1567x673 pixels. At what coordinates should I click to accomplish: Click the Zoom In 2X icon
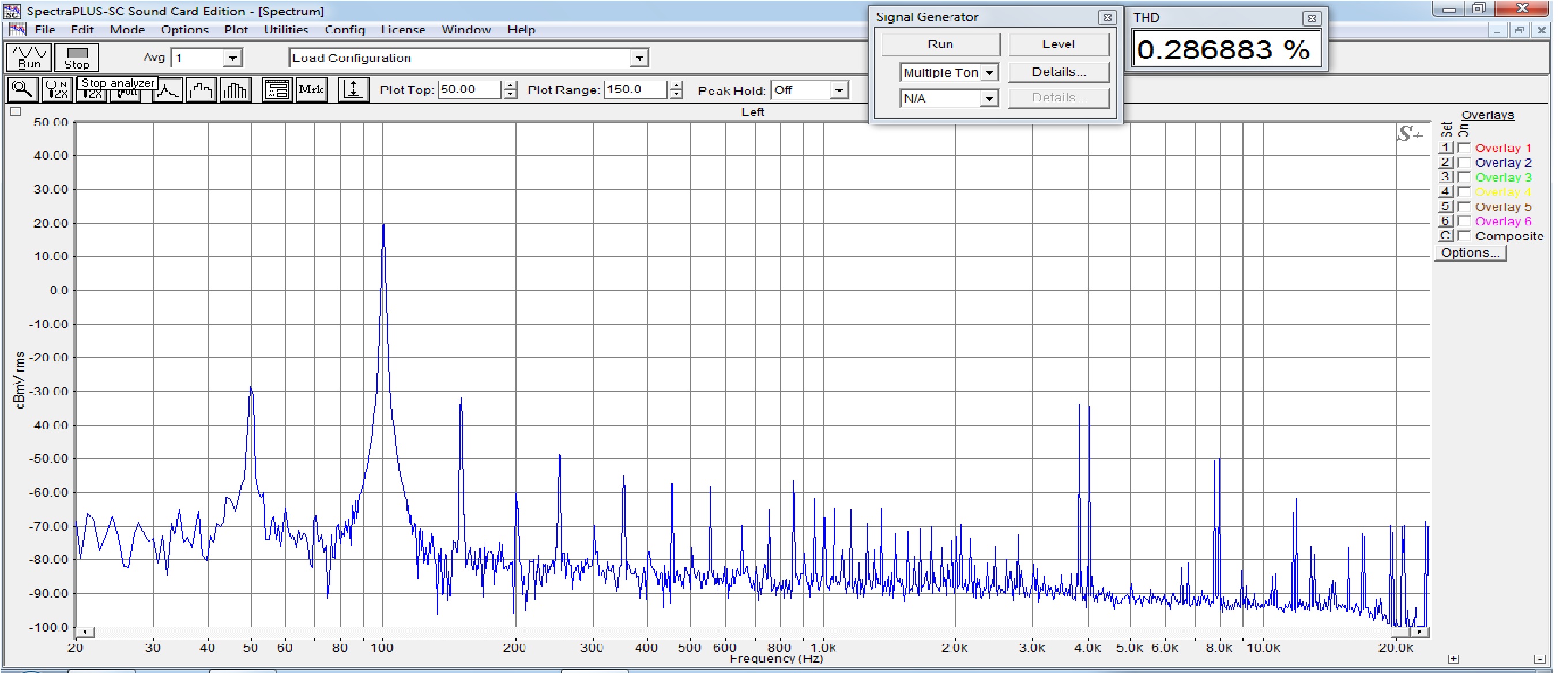[57, 89]
